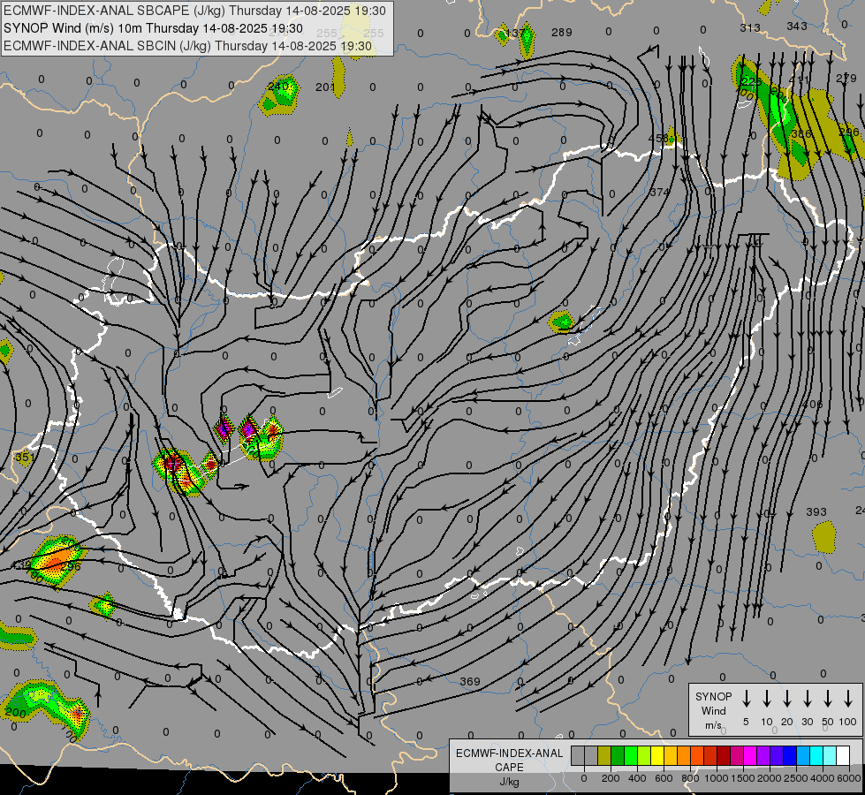Click the 20 m/s wind legend arrow
The width and height of the screenshot is (865, 795).
tap(787, 699)
